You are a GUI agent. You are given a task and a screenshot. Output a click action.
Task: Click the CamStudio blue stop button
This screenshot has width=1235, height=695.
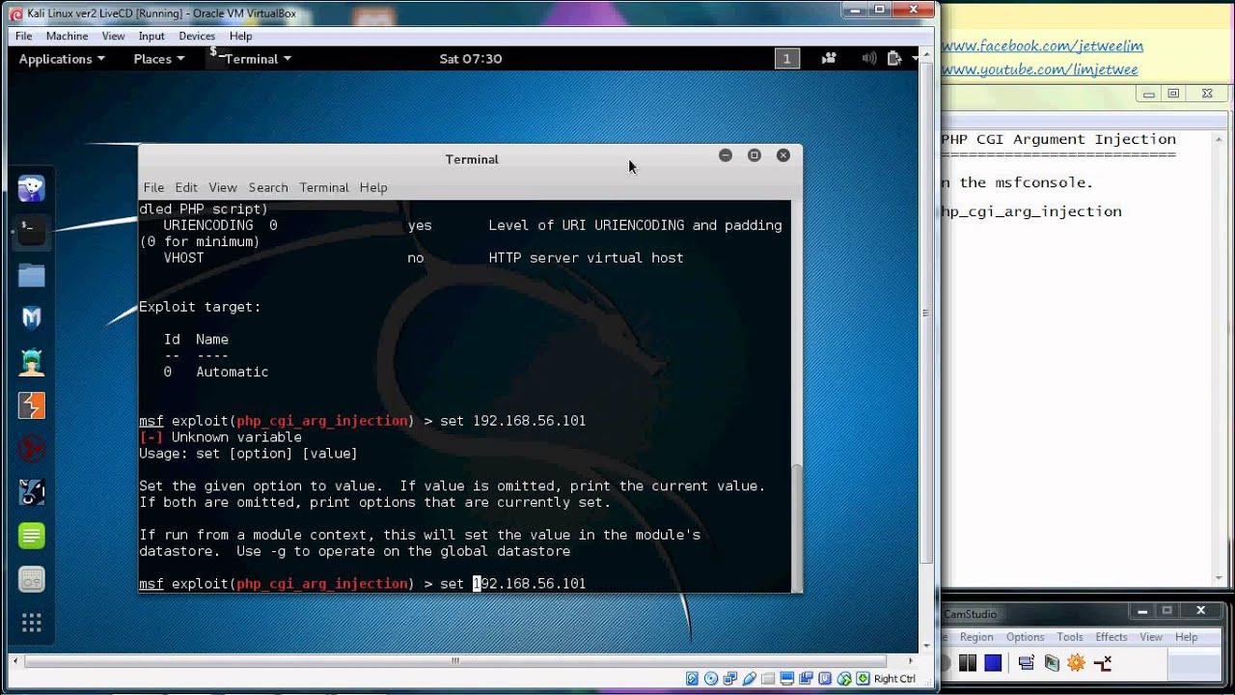click(x=993, y=662)
